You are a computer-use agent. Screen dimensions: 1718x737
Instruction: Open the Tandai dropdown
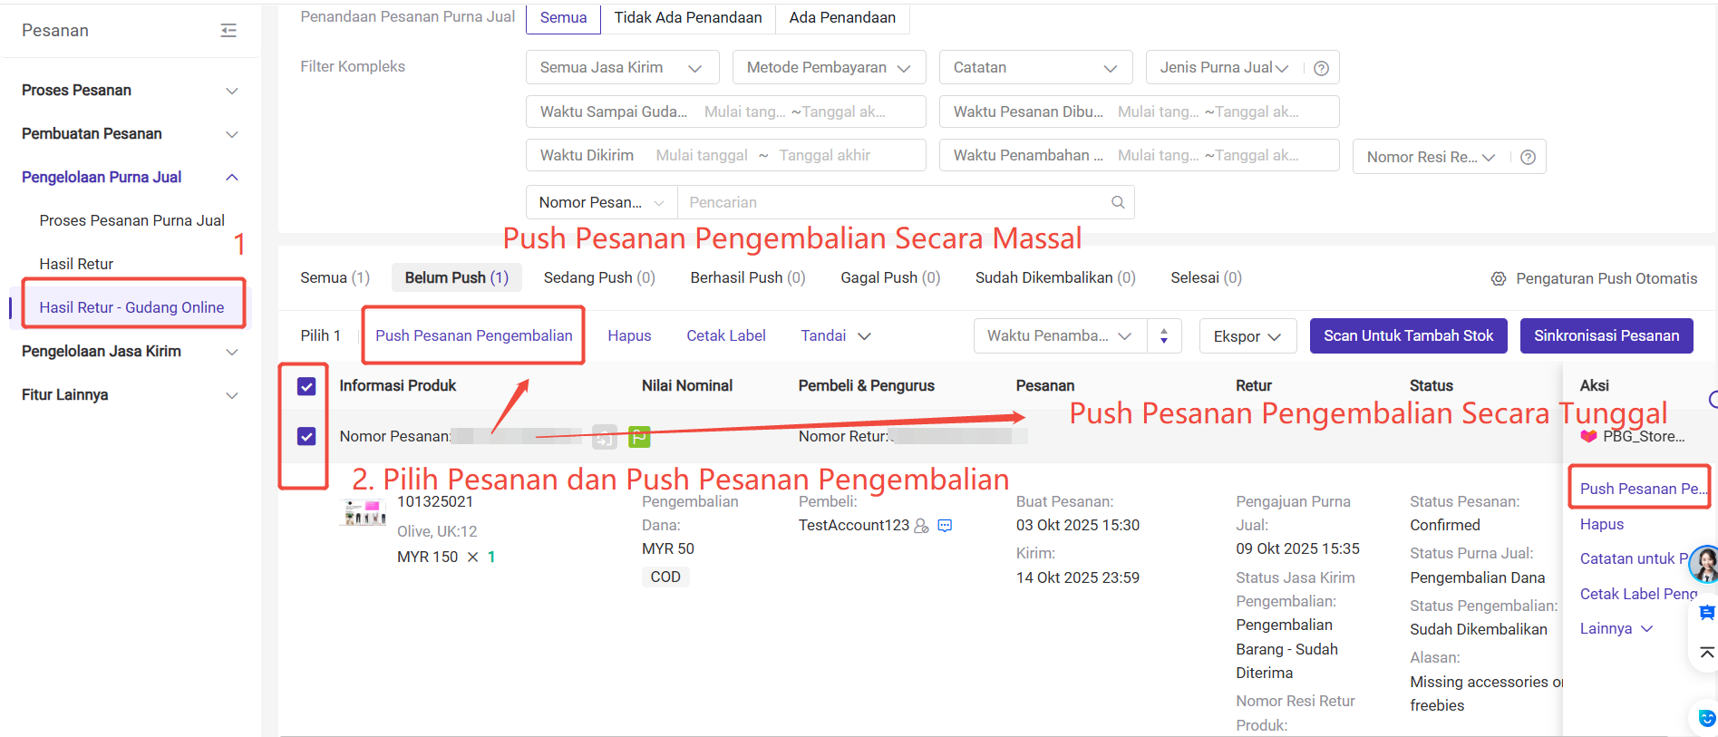835,335
